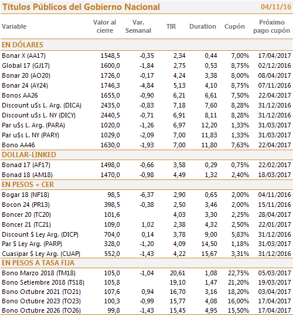293x315 pixels.
Task: Select Bono AA46 row label
Action: 18,145
